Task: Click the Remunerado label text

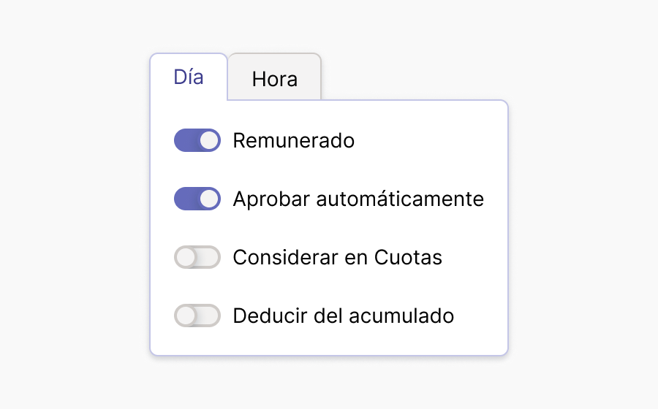Action: coord(293,140)
